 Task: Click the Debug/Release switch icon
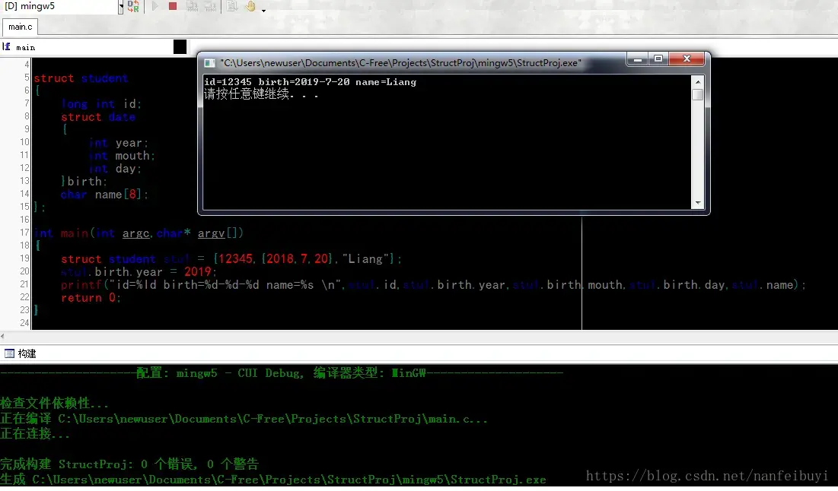(134, 6)
